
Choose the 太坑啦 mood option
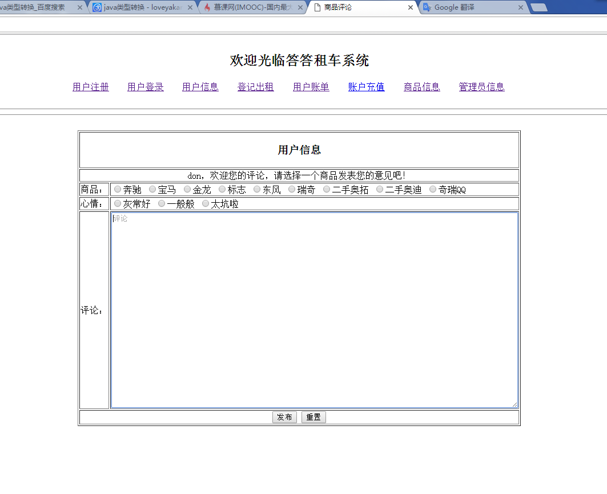[x=205, y=203]
